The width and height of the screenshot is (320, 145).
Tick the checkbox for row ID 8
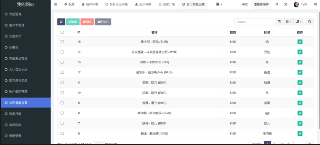point(62,113)
